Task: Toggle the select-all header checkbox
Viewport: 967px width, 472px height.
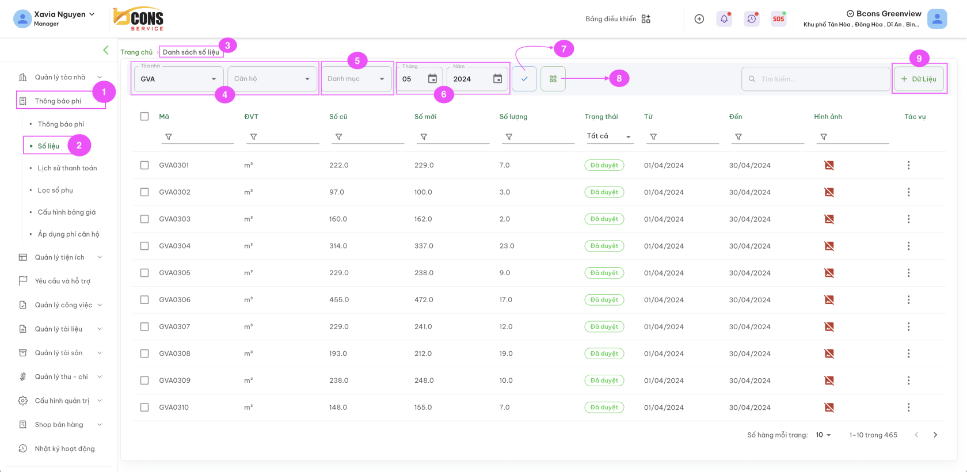Action: point(144,116)
